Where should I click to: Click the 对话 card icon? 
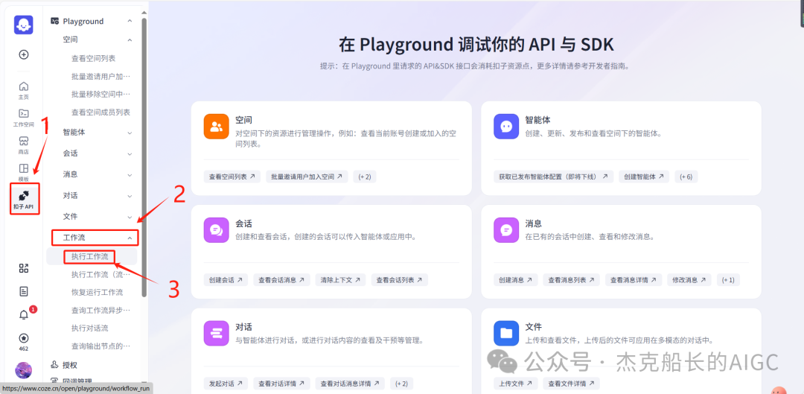click(x=216, y=334)
